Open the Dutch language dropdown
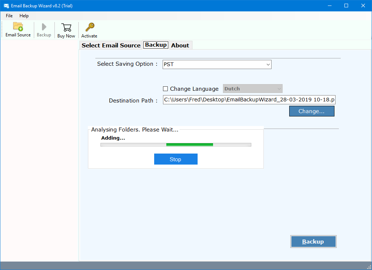372x270 pixels. tap(253, 89)
